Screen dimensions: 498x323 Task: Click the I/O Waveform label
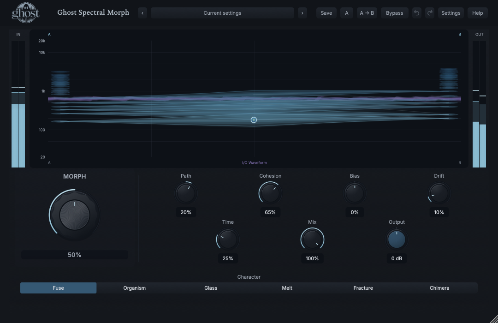[255, 163]
